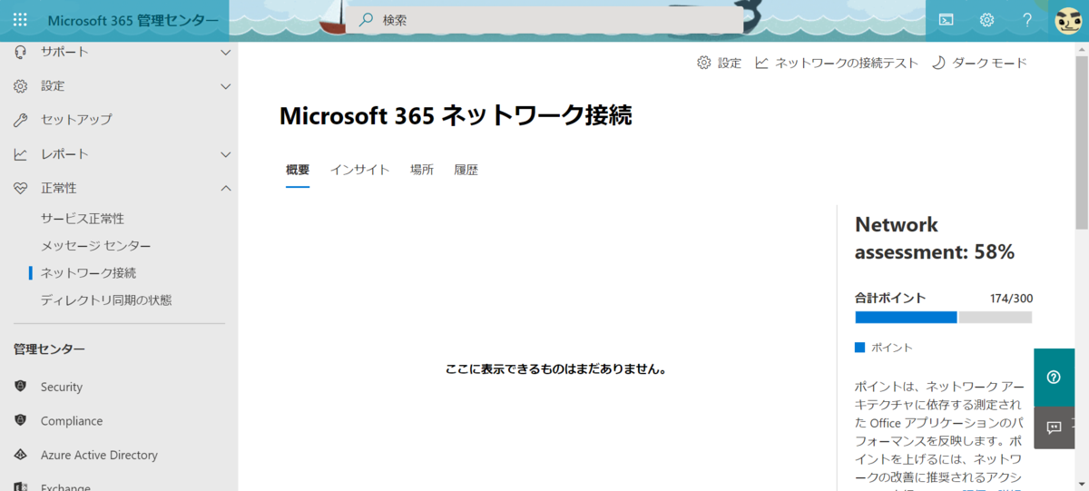Click the blue ポイント legend swatch
This screenshot has height=491, width=1089.
click(860, 348)
